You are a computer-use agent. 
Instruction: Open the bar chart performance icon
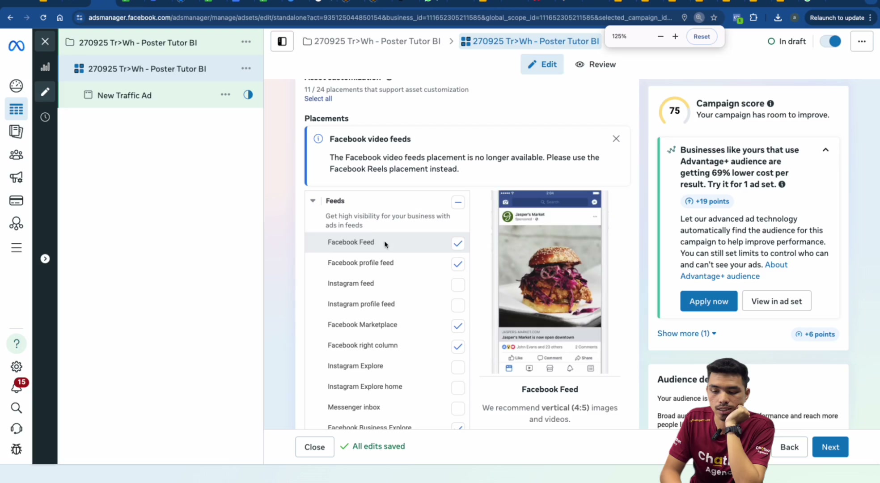point(45,67)
